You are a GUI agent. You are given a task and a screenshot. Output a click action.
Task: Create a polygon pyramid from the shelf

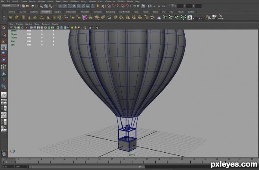pyautogui.click(x=48, y=17)
